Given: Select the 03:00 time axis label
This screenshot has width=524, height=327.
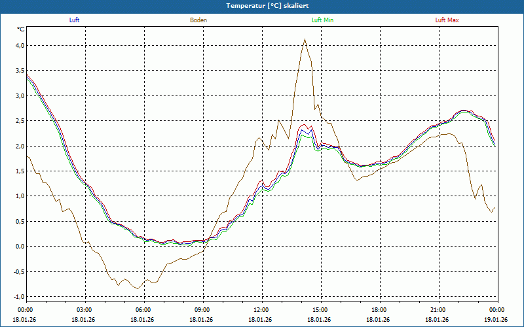Looking at the screenshot, I should (84, 310).
